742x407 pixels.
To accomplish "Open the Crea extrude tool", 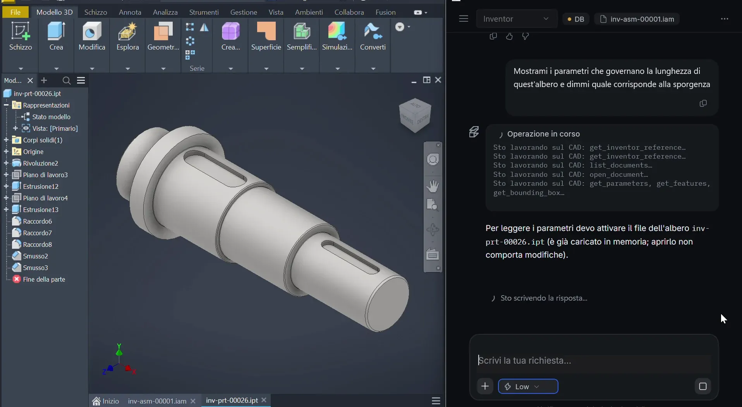I will click(x=56, y=36).
